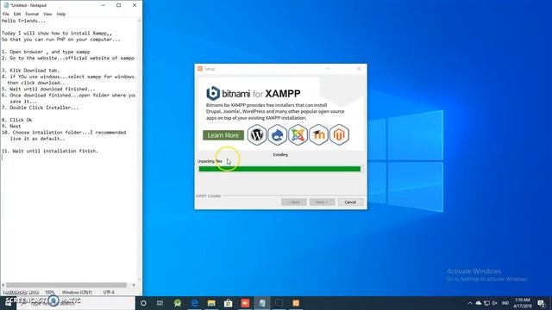Click the Learn More button

(x=223, y=135)
